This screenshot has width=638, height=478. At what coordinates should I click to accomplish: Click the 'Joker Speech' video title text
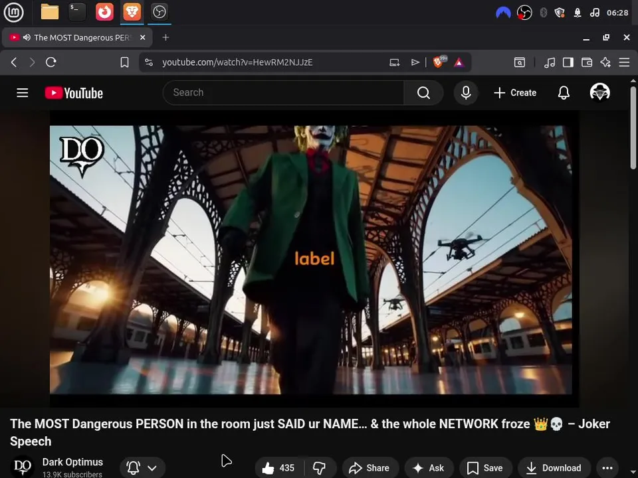(x=310, y=432)
